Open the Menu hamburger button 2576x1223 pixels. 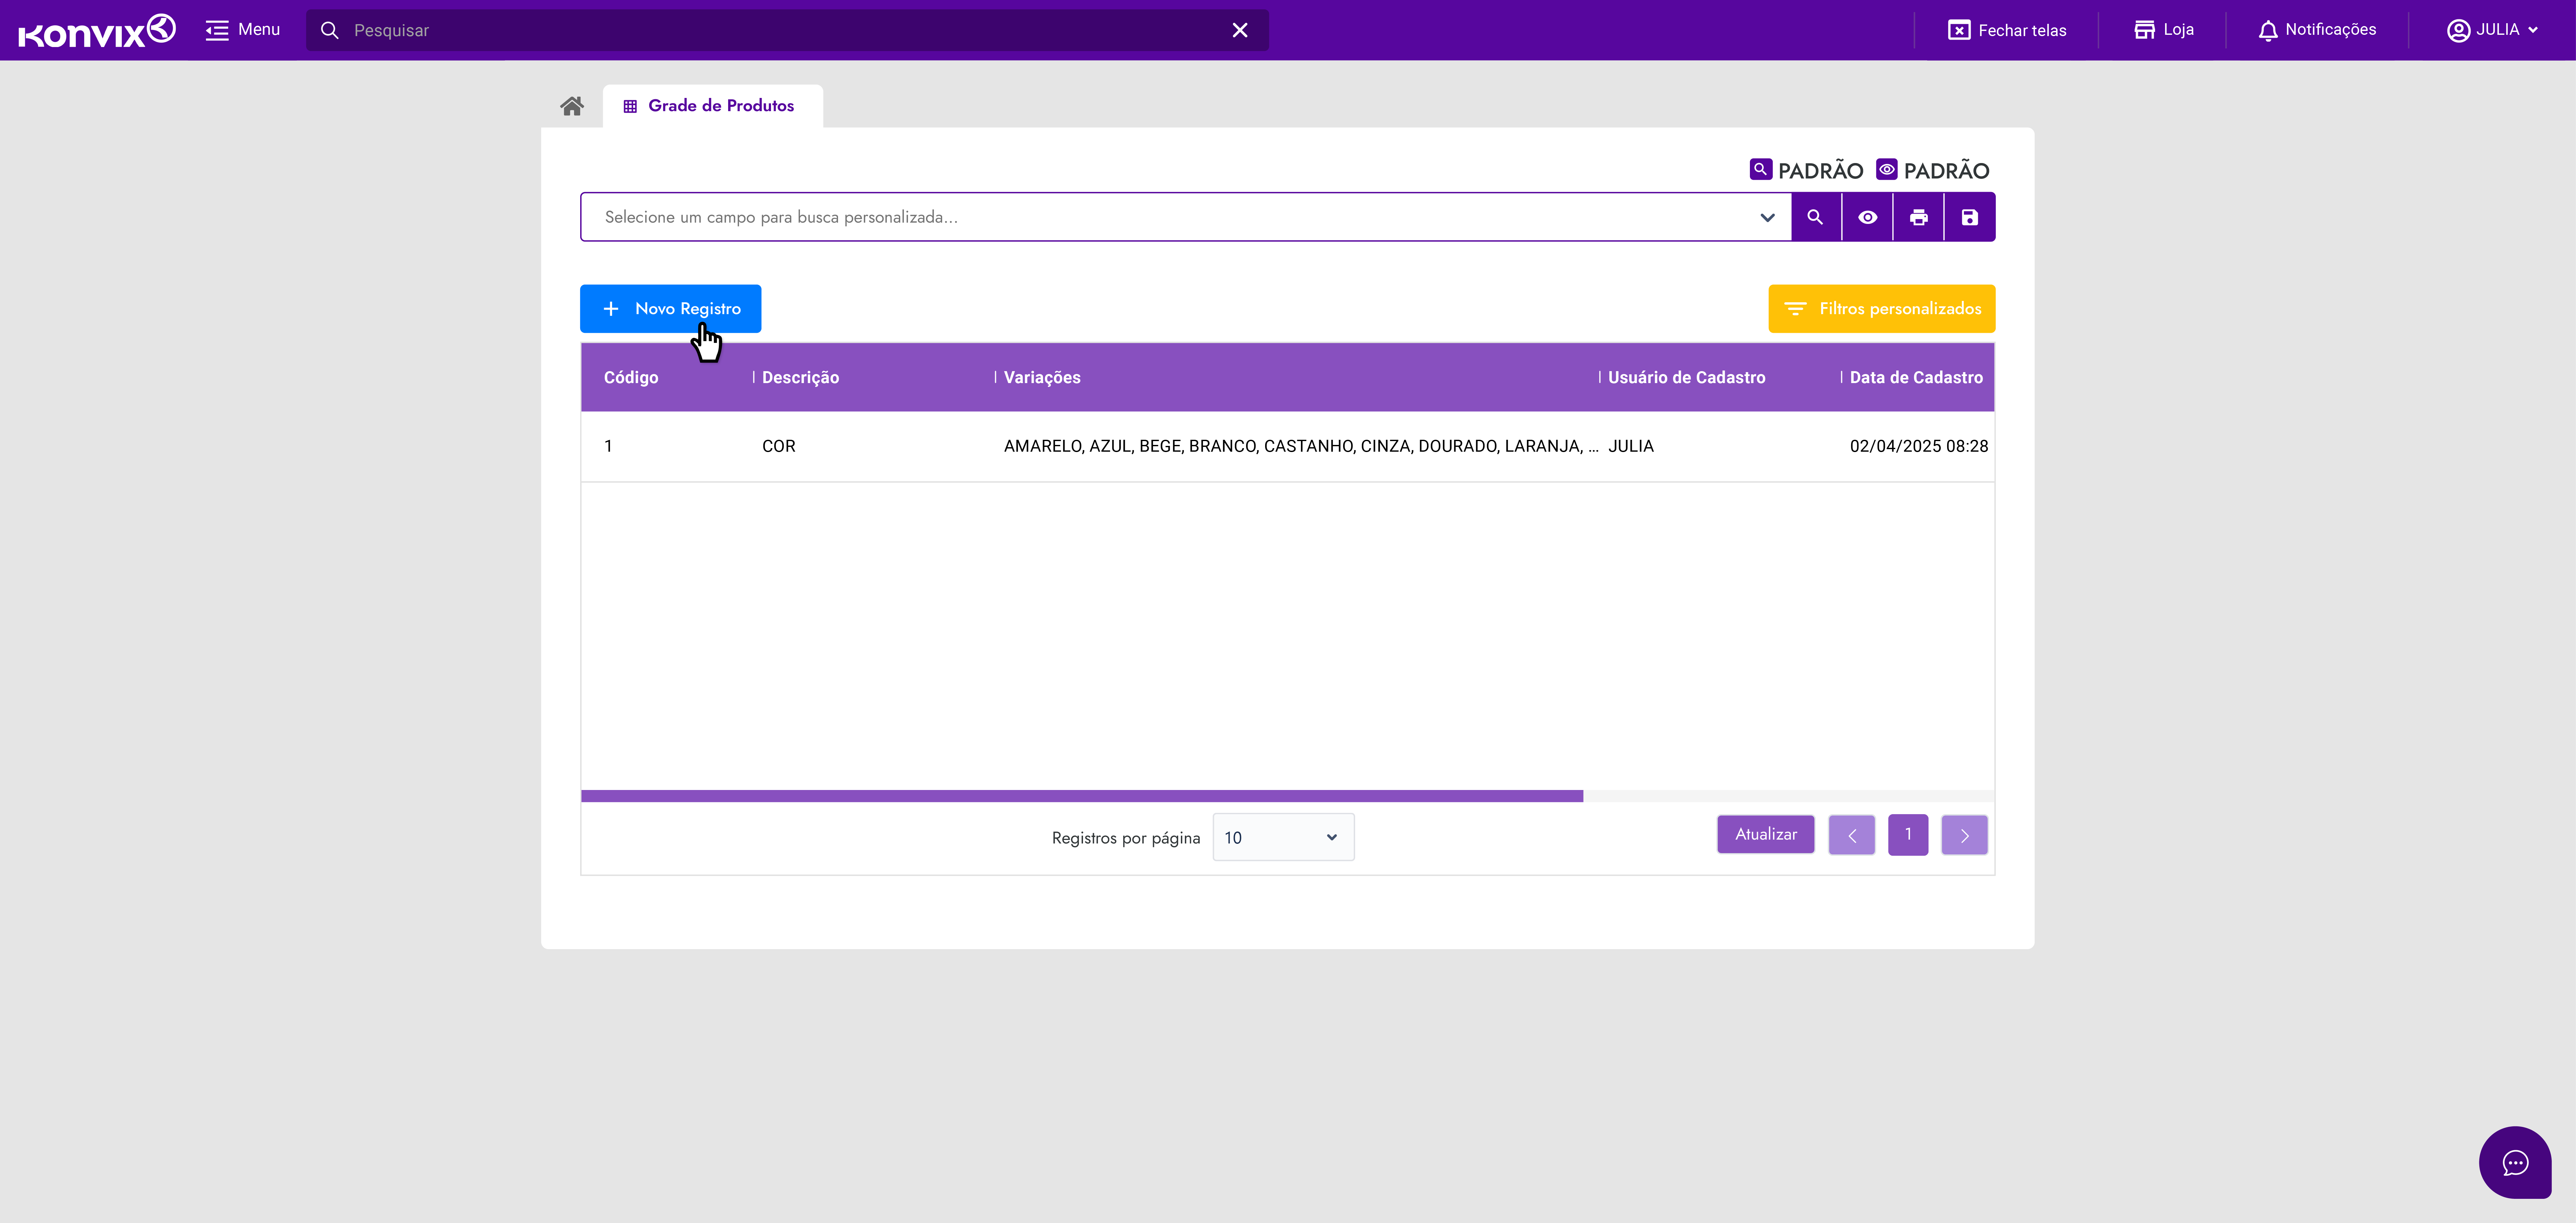243,30
